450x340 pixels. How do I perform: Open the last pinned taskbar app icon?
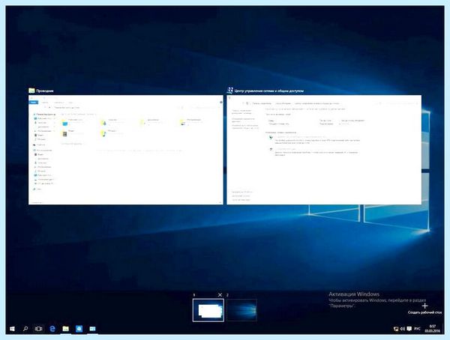click(92, 329)
